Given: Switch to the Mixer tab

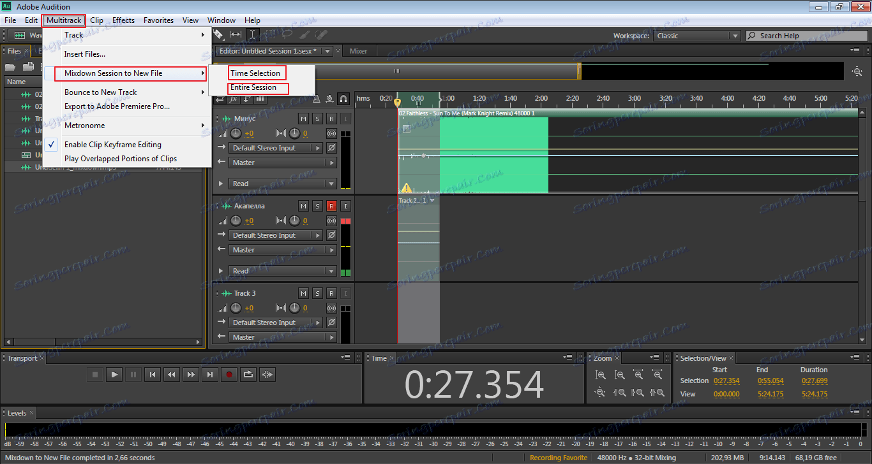Looking at the screenshot, I should pos(359,51).
